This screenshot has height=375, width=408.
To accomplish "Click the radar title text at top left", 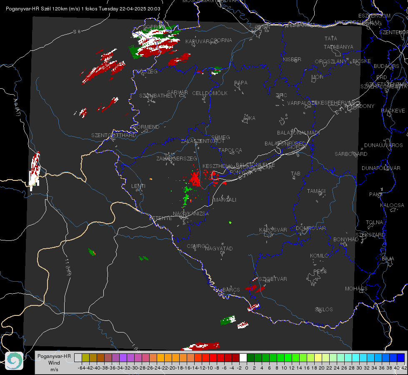I will tap(83, 9).
